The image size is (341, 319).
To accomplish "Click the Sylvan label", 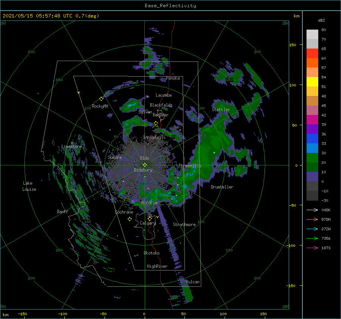I will [145, 112].
